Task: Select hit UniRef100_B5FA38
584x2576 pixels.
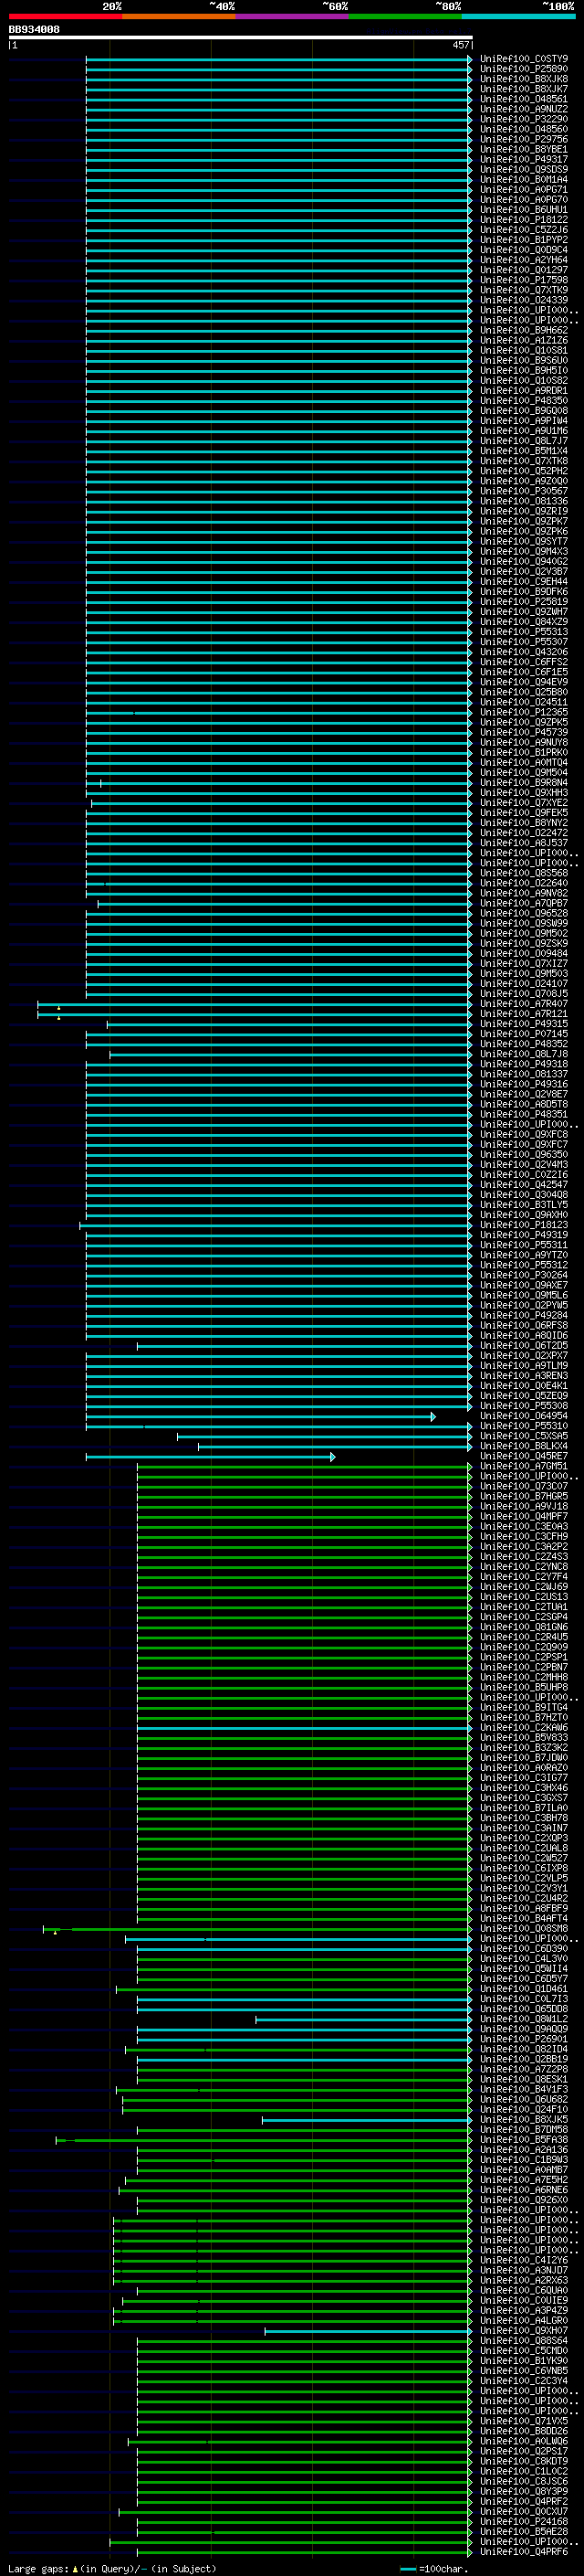Action: tap(524, 2140)
